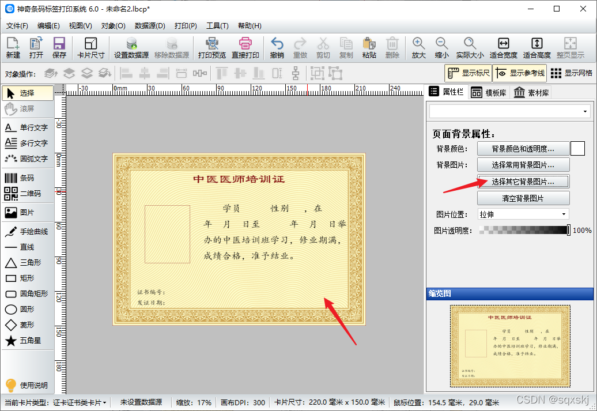Open 使用说明 usage instructions
Screen dimensions: 597x411
coord(27,385)
